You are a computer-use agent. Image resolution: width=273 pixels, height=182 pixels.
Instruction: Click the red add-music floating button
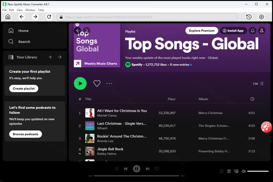(266, 127)
